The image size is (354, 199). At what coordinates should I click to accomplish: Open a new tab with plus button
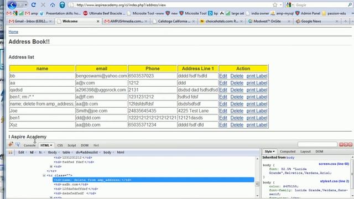coord(345,21)
